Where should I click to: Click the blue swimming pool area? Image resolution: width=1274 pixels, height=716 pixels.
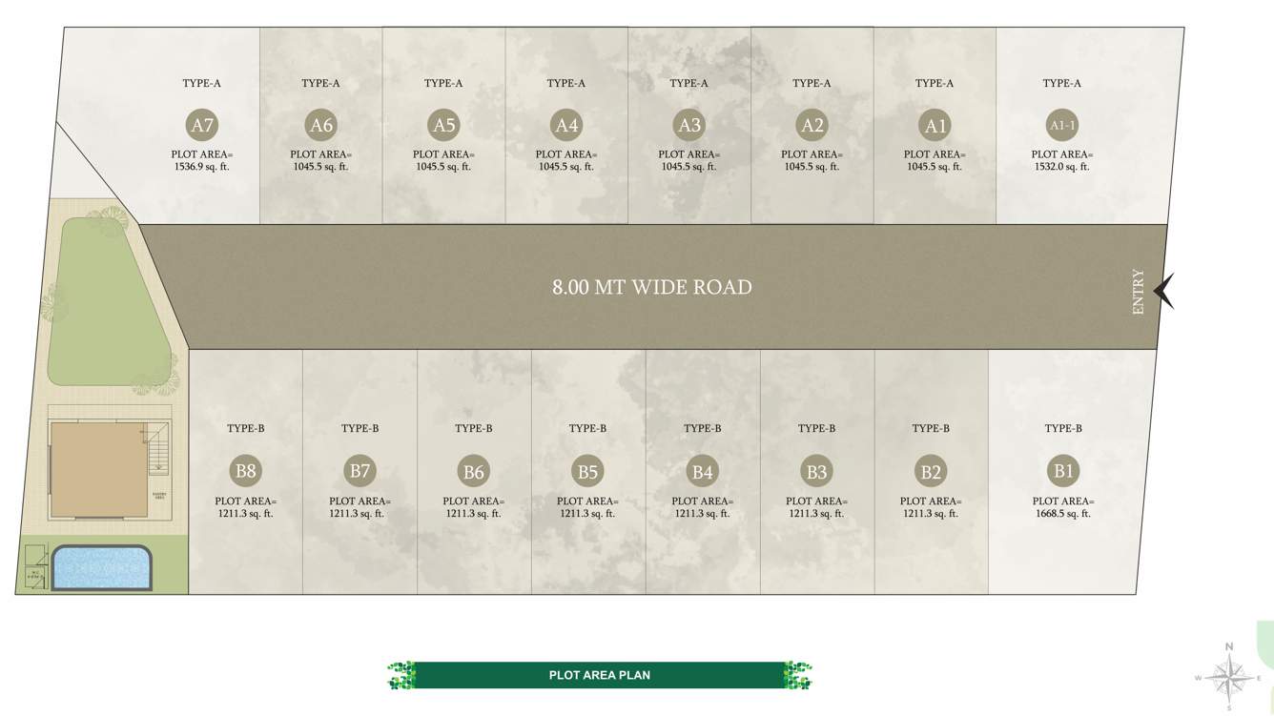point(102,566)
